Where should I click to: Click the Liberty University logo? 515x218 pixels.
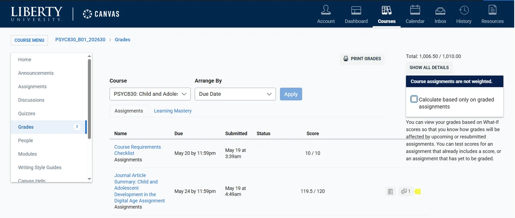coord(37,14)
